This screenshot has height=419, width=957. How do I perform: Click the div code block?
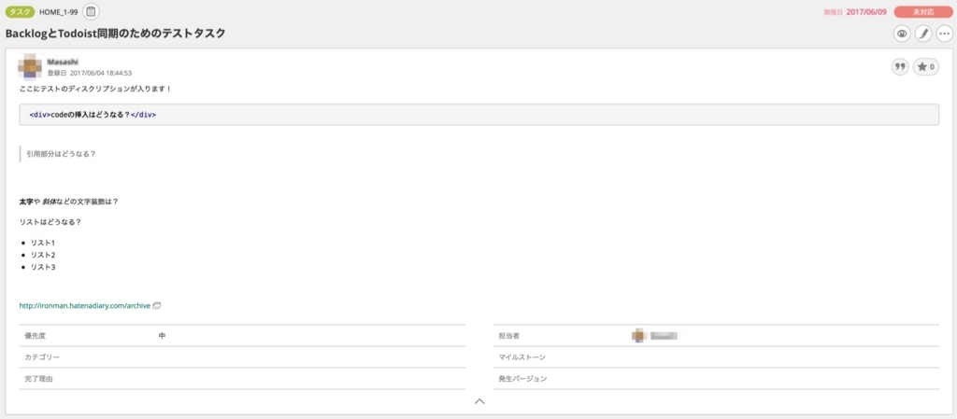(x=479, y=115)
